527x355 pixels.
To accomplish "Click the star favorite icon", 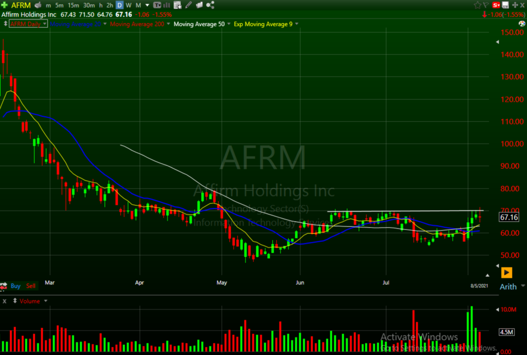I will 477,5.
